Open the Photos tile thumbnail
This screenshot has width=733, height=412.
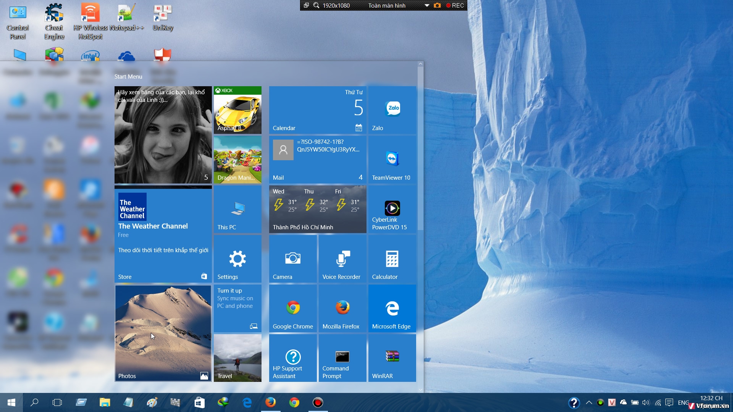[163, 333]
